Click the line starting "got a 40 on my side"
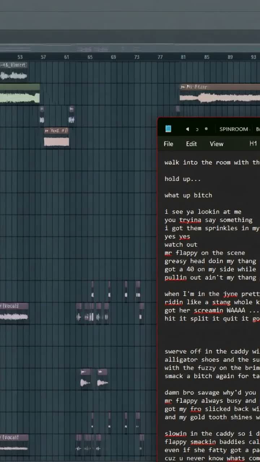This screenshot has width=260, height=462. pyautogui.click(x=210, y=269)
